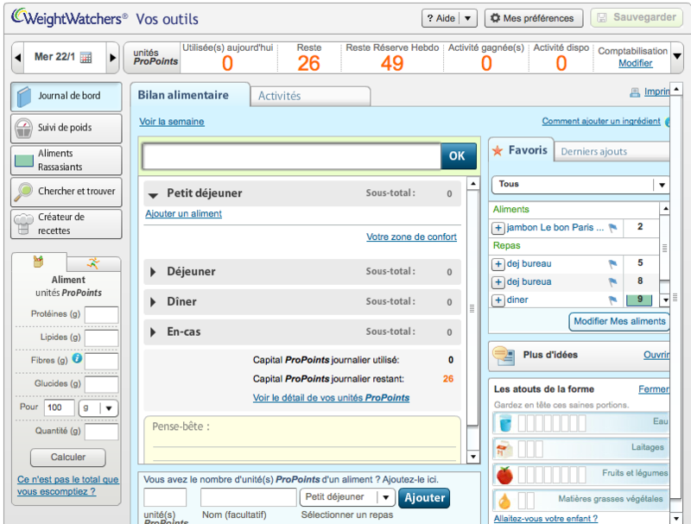Viewport: 691px width, 524px height.
Task: Open Aide dropdown arrow
Action: coord(468,18)
